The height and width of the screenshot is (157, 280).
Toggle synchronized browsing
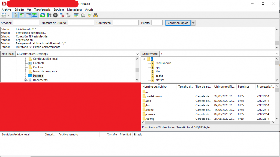(x=89, y=15)
